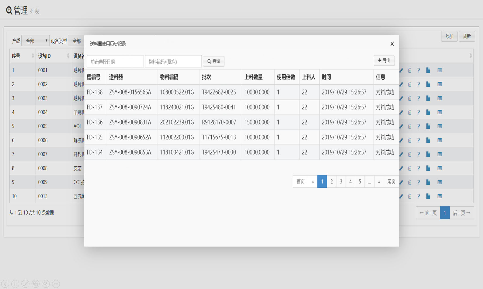Click the next slide arrow control
Screen dimensions: 483x289
point(15,284)
